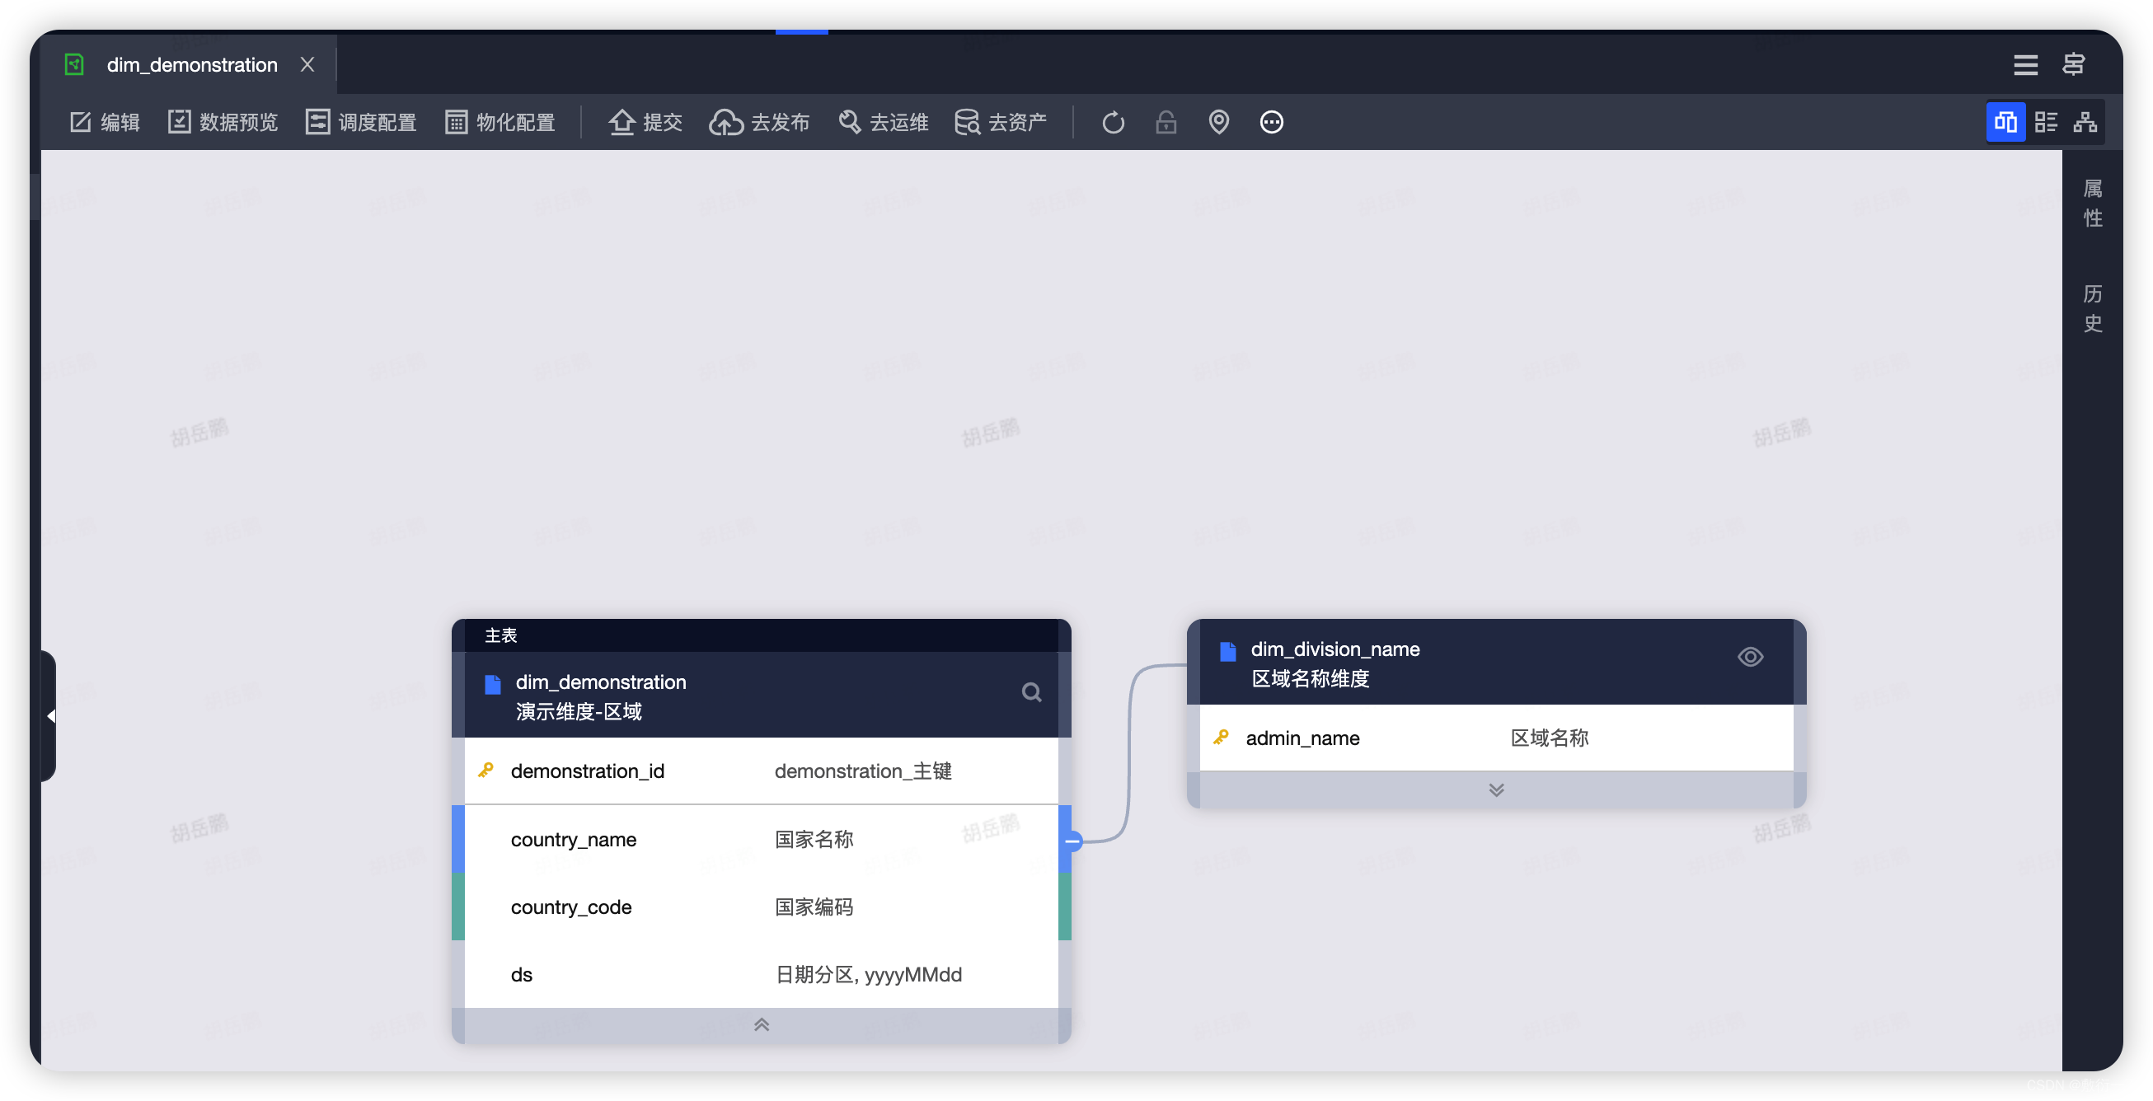Switch to the list view toggle
The image size is (2153, 1101).
(x=2045, y=122)
